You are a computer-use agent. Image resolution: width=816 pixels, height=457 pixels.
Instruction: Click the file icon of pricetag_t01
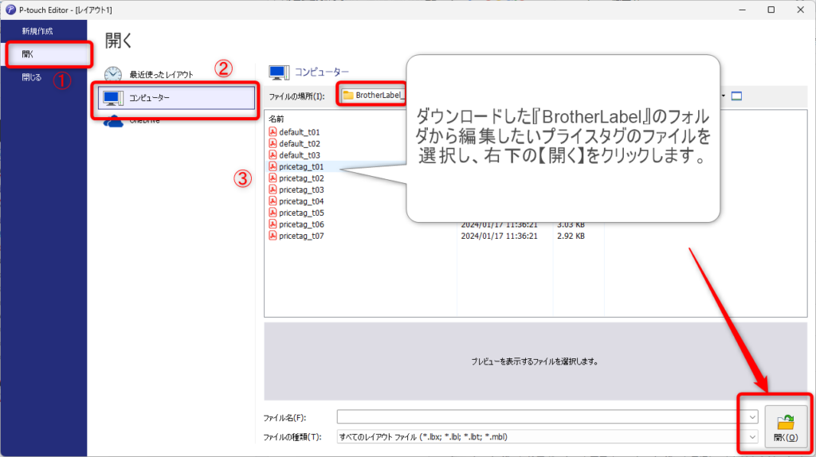tap(273, 166)
